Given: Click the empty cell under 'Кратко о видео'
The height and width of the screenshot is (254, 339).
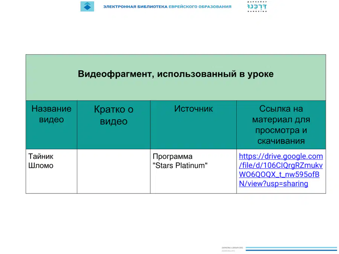Looking at the screenshot, I should tap(113, 171).
